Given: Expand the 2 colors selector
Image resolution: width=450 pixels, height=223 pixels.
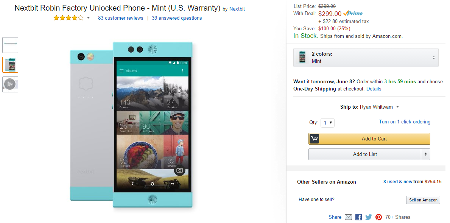Looking at the screenshot, I should click(434, 57).
